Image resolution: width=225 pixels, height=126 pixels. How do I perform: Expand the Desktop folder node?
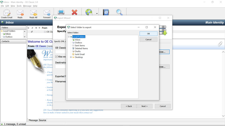[x=71, y=57]
